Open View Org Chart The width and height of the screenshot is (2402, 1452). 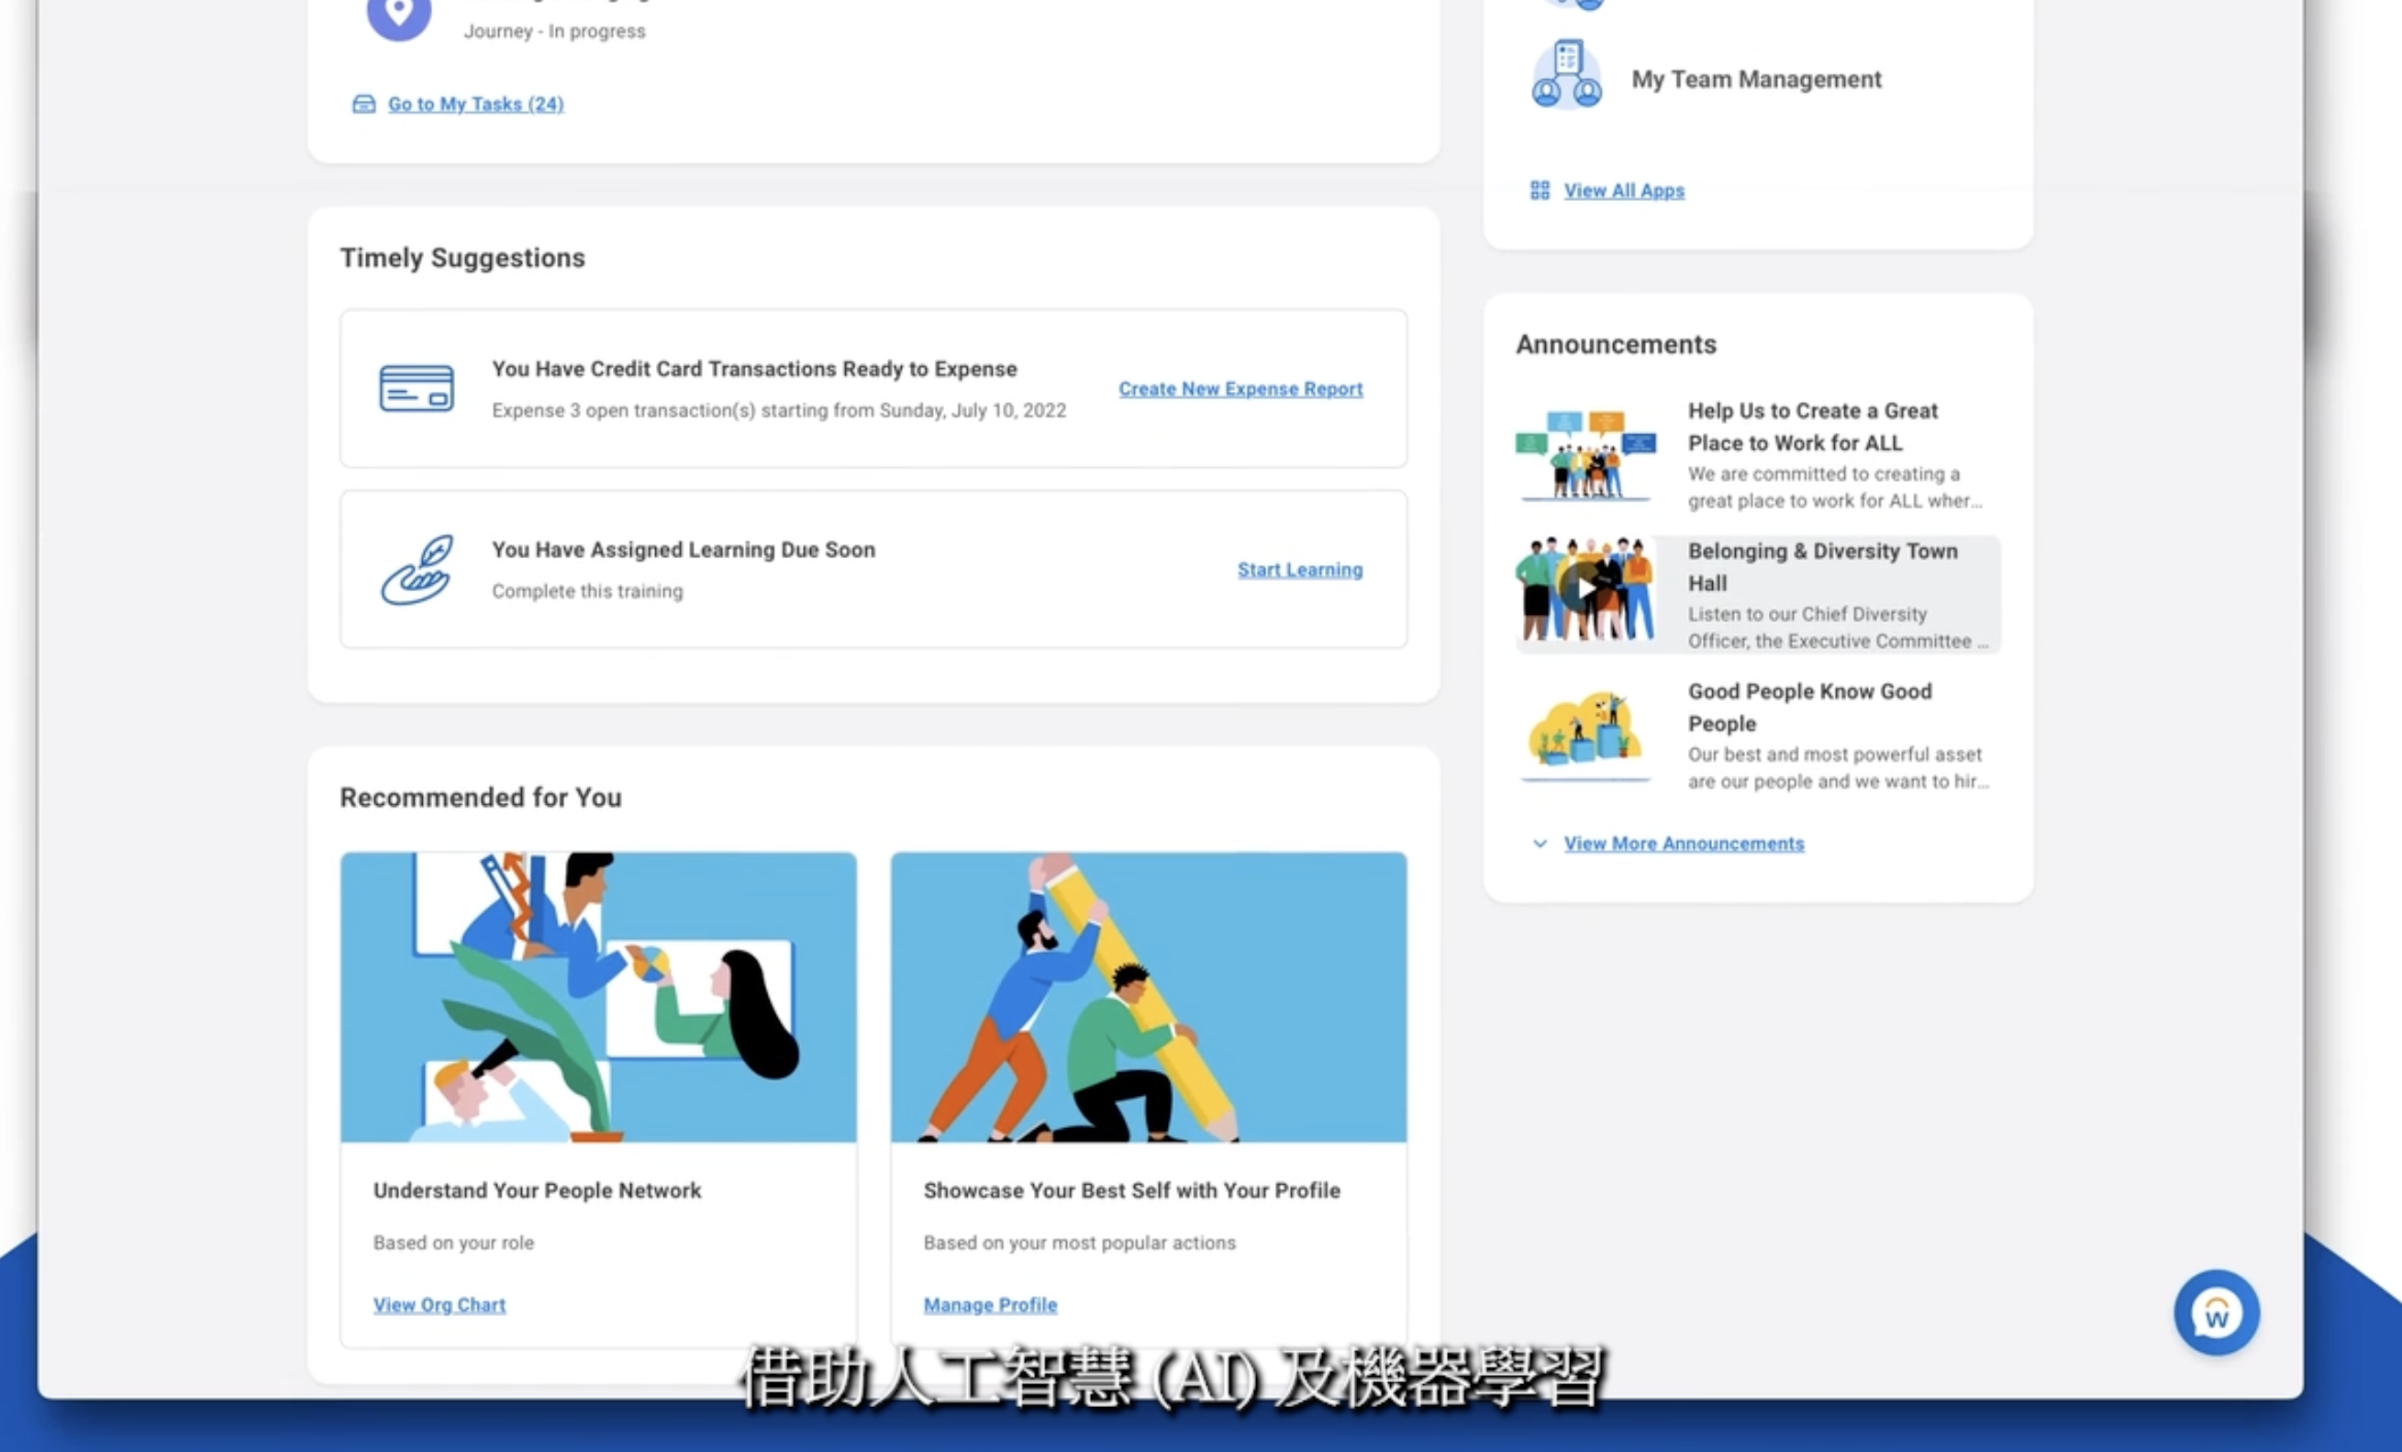click(439, 1304)
